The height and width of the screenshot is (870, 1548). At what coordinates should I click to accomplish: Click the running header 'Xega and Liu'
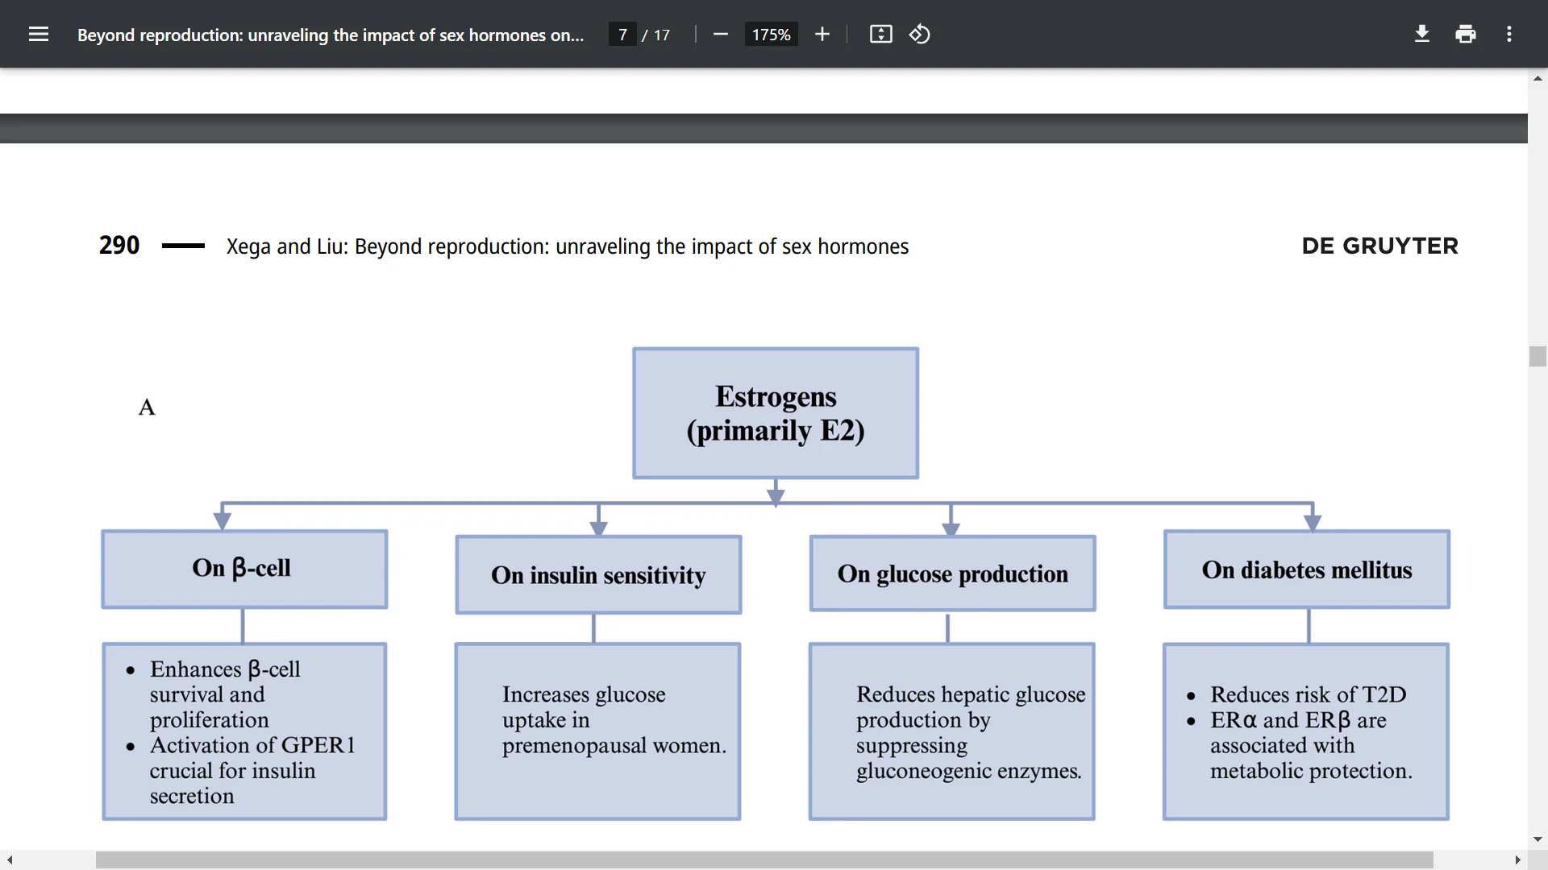(567, 246)
